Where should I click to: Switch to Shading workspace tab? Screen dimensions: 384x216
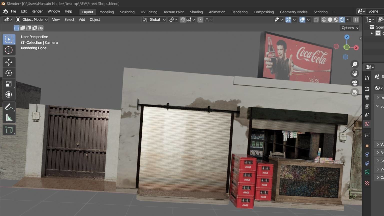coord(196,12)
